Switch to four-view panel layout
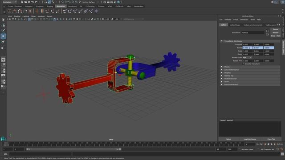 click(3, 65)
